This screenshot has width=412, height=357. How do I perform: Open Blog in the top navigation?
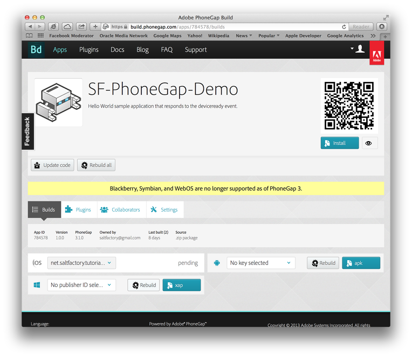pyautogui.click(x=142, y=50)
